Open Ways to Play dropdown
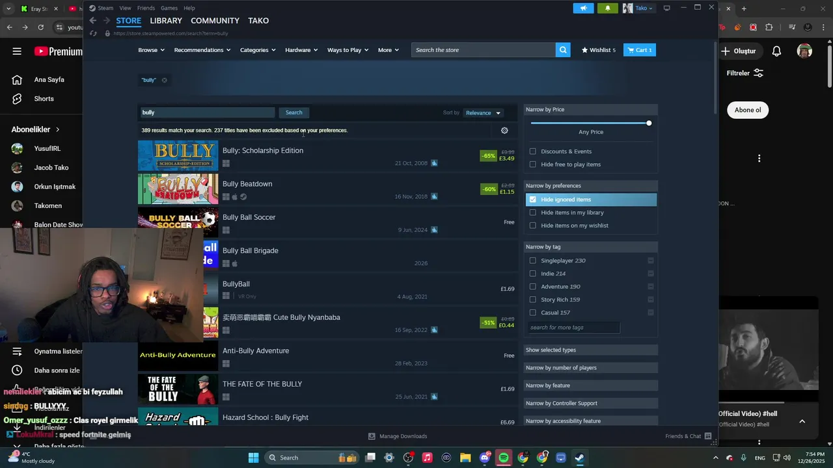The image size is (833, 468). [348, 50]
